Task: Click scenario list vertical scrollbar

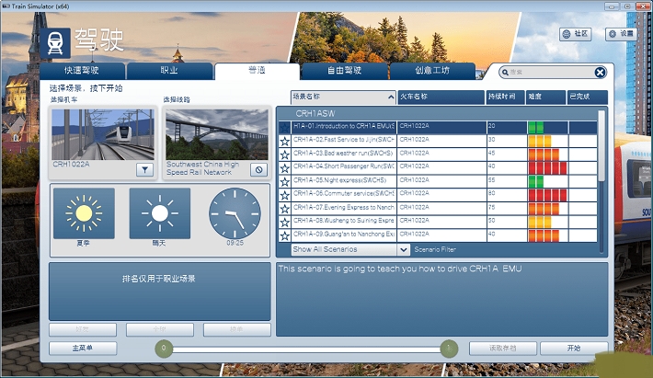Action: tap(601, 145)
